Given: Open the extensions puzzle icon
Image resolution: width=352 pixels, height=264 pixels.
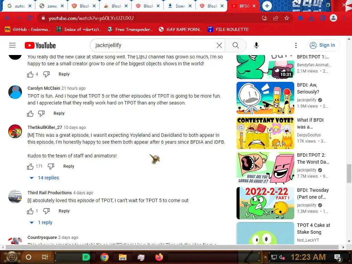Looking at the screenshot, I should pos(300,18).
